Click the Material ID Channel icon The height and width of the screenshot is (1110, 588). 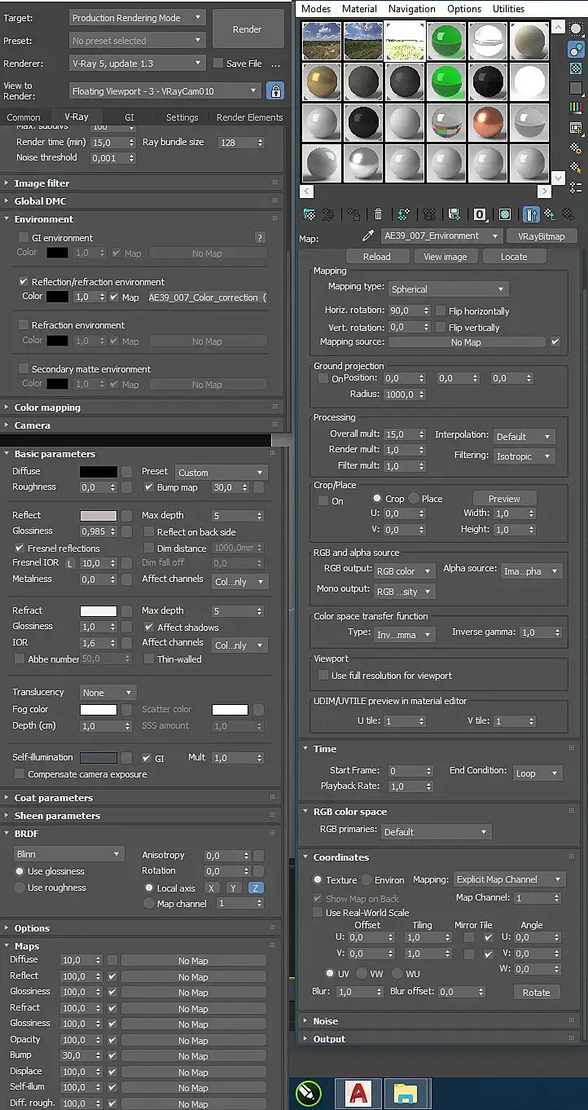pos(480,214)
